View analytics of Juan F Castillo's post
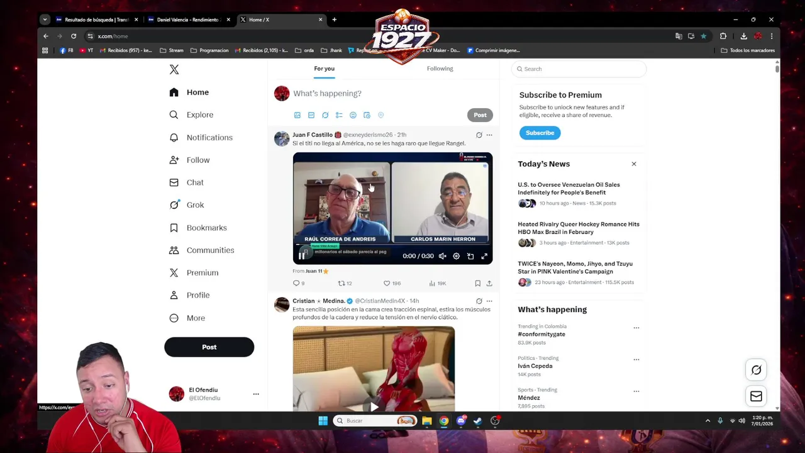Screen dimensions: 805x453 pos(437,283)
